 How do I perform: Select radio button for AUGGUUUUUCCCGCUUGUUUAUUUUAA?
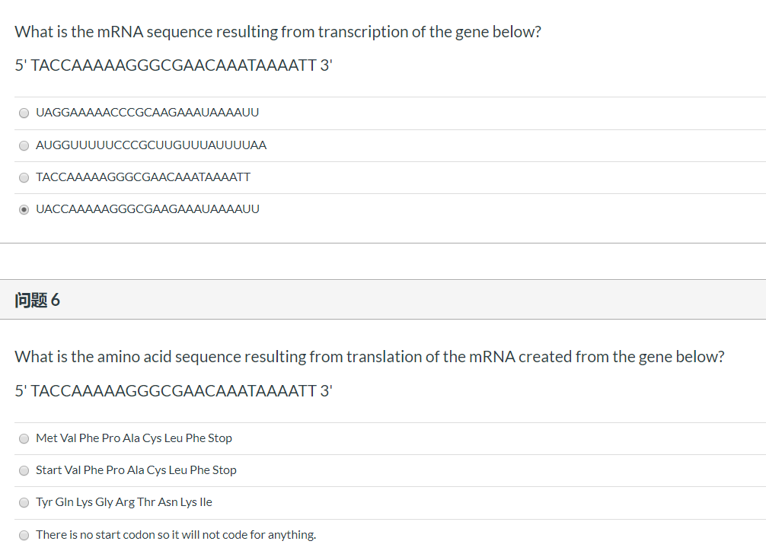point(24,145)
